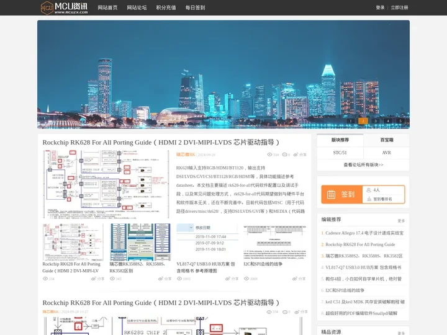Viewport: 447px width, 335px height.
Task: Switch to the 百宝箱 tab
Action: (x=387, y=140)
